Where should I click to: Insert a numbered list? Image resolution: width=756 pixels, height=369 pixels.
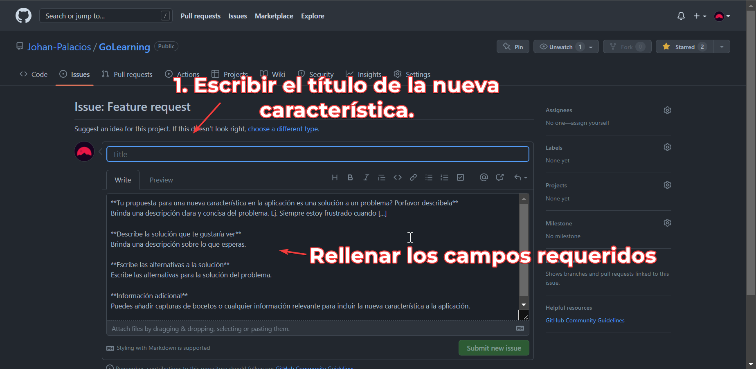pyautogui.click(x=444, y=178)
